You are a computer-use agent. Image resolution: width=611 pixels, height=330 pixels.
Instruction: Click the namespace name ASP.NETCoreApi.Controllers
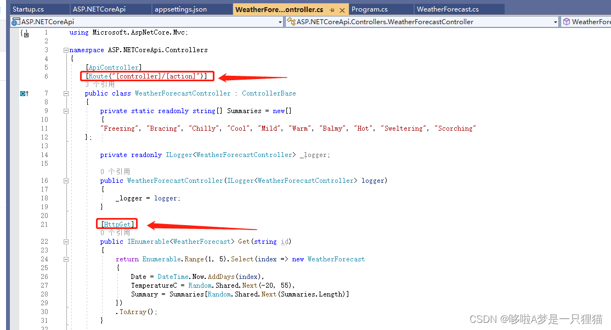158,50
